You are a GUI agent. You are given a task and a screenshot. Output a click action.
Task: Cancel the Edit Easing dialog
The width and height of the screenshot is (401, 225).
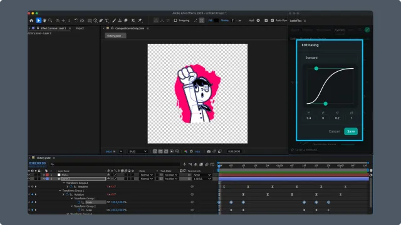click(334, 131)
